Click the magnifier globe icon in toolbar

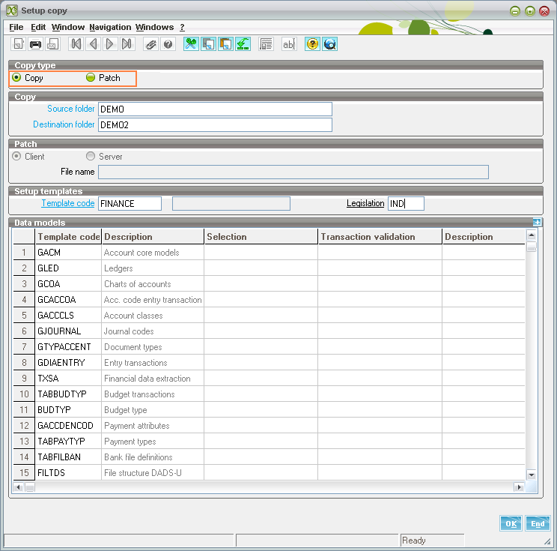click(329, 44)
